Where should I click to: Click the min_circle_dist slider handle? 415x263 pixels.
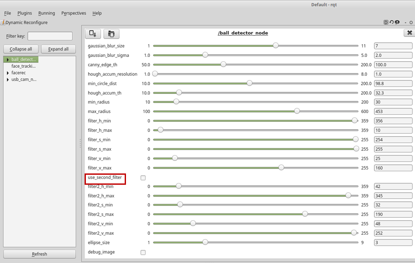pos(249,83)
